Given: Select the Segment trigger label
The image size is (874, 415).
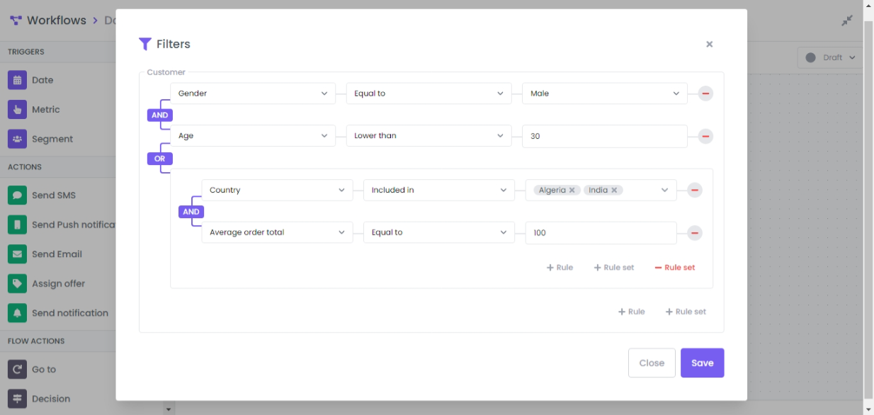Looking at the screenshot, I should [x=52, y=139].
